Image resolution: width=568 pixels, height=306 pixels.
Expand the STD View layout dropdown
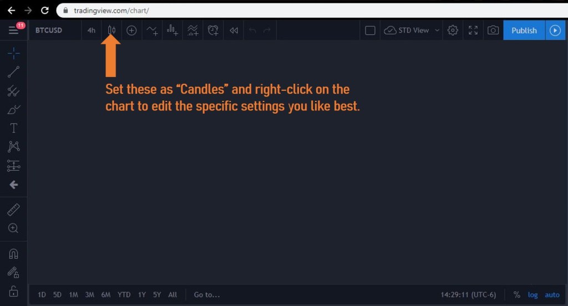[437, 30]
